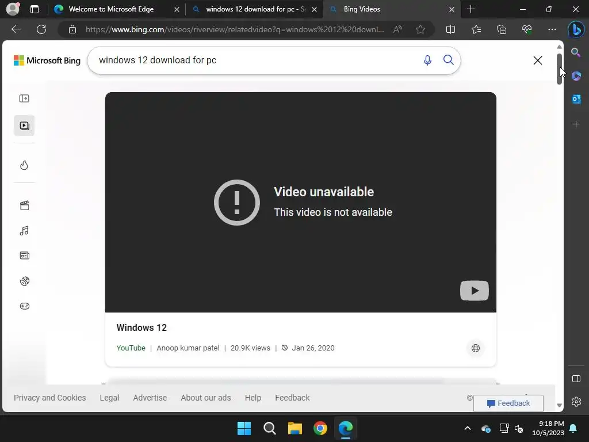
Task: Open the Advertise footer link
Action: click(x=150, y=398)
